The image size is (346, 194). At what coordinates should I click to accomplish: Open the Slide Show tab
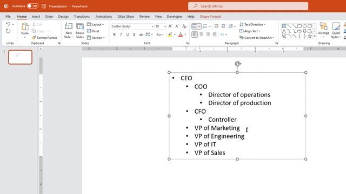point(126,17)
